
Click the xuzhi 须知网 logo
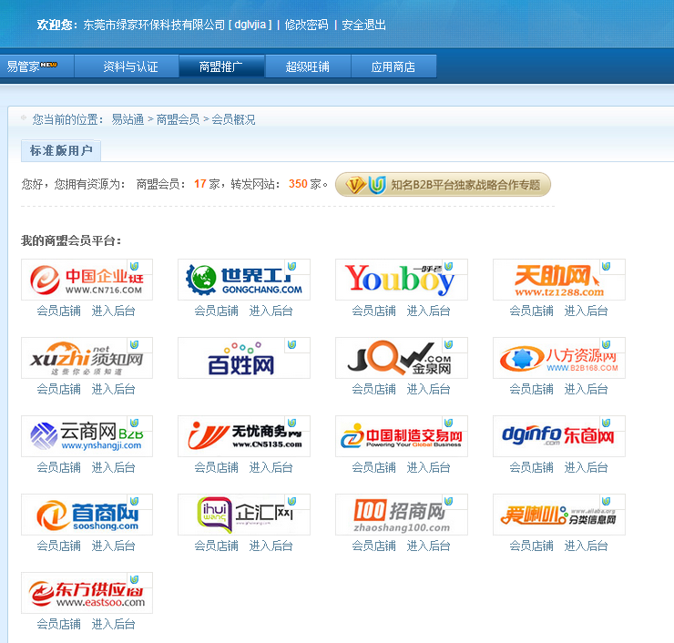click(87, 358)
